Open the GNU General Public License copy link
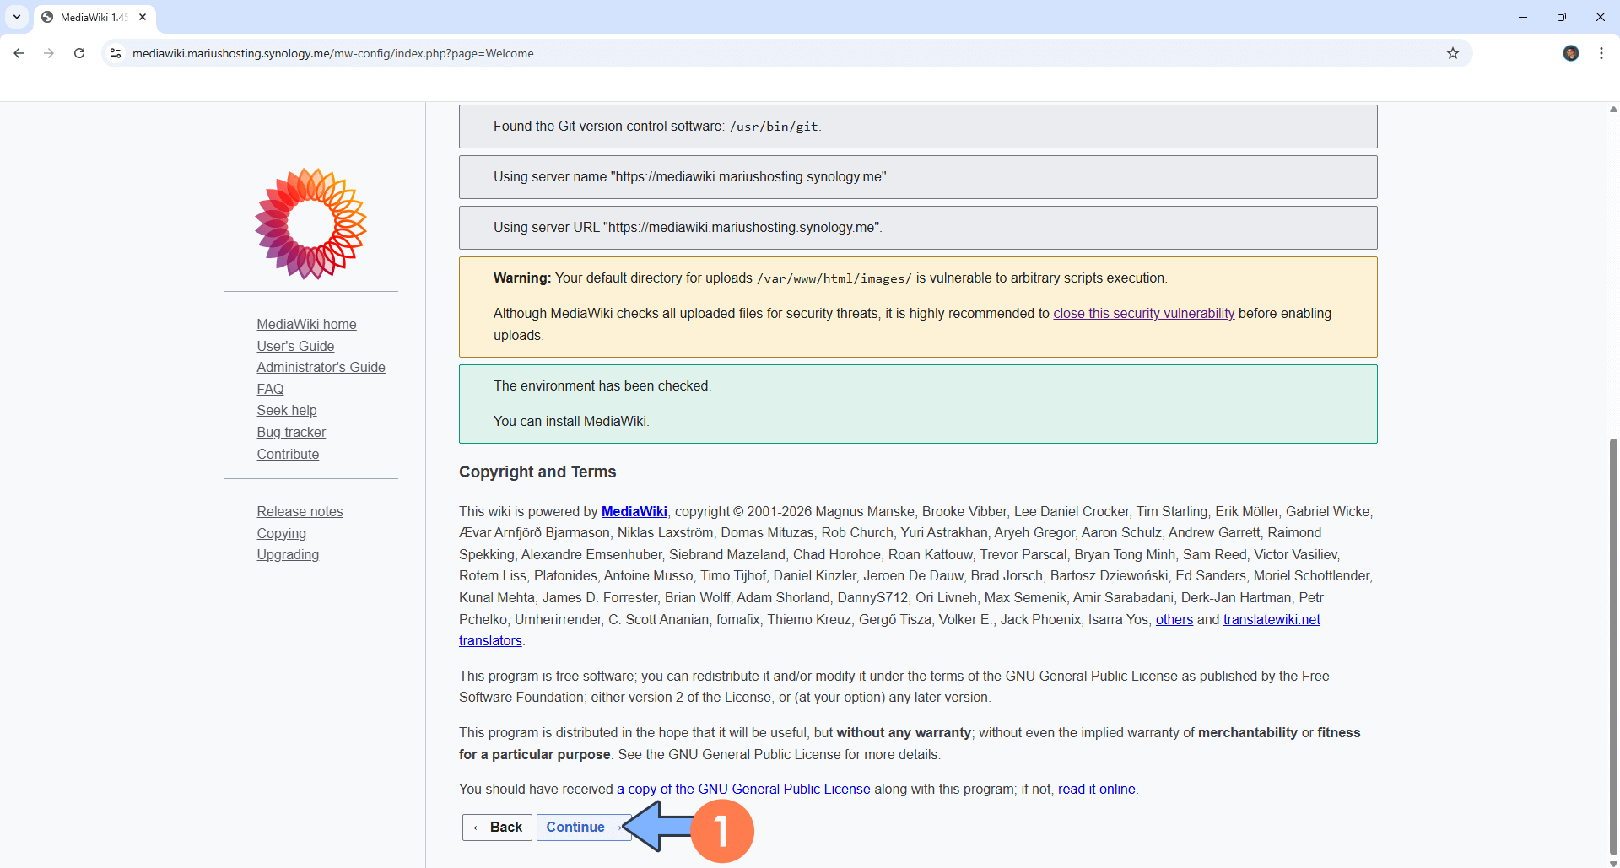Screen dimensions: 1620x868 pos(742,789)
